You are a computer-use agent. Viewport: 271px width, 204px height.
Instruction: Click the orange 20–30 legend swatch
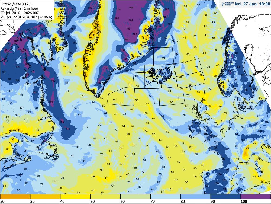click(x=15, y=197)
